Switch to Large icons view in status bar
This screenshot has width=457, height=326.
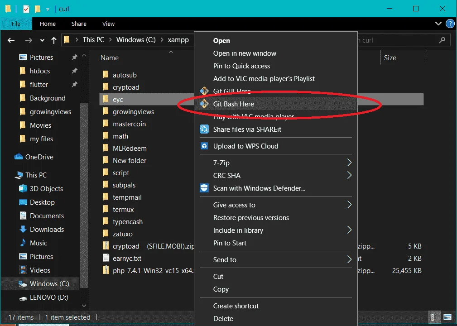(447, 317)
